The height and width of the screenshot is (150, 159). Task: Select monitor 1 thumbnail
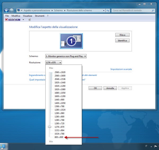(71, 41)
